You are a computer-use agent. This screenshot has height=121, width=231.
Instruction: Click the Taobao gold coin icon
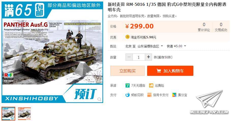click(x=127, y=37)
